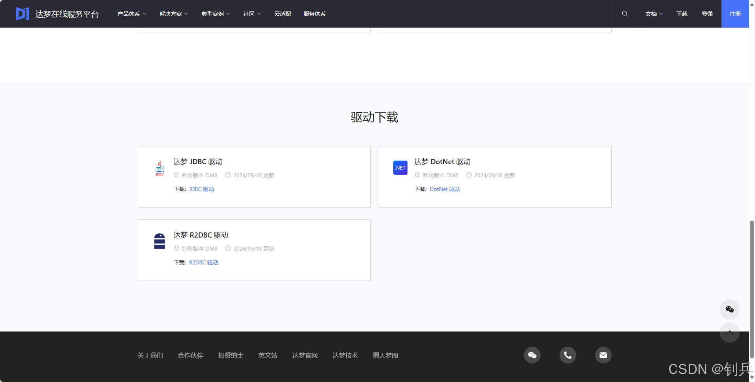The width and height of the screenshot is (755, 382).
Task: Open the floating WeChat chat icon
Action: coord(729,309)
